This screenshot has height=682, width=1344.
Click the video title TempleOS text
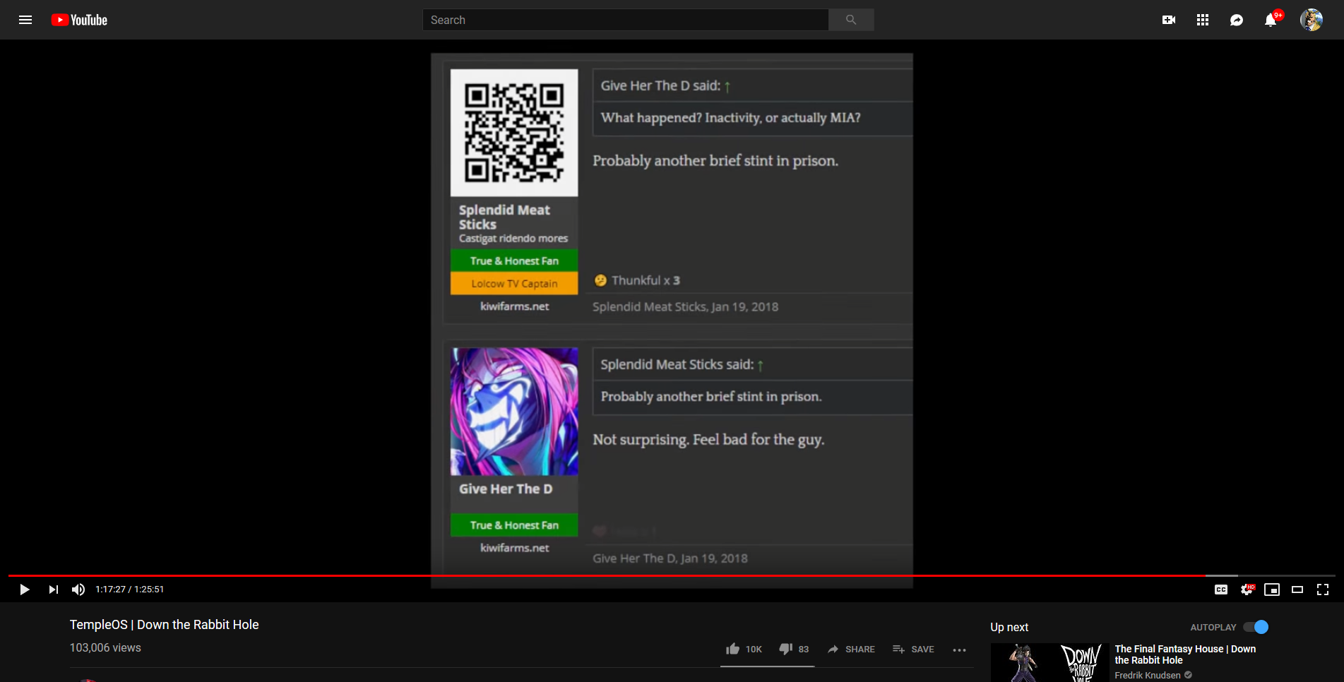[164, 625]
